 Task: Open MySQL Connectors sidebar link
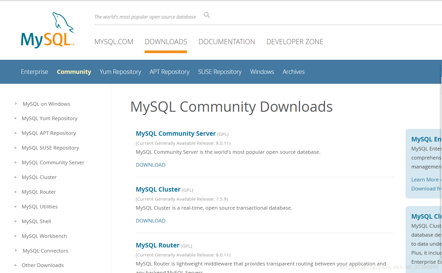(45, 251)
